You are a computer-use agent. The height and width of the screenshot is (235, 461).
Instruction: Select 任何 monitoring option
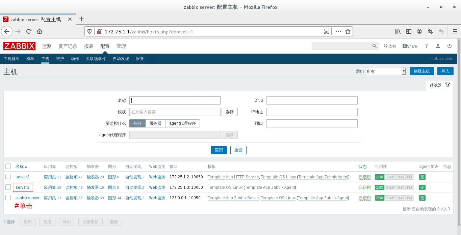click(137, 123)
